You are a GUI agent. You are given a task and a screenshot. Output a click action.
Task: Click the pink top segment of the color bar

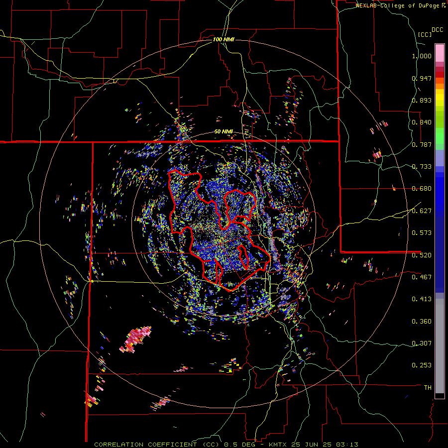point(440,53)
